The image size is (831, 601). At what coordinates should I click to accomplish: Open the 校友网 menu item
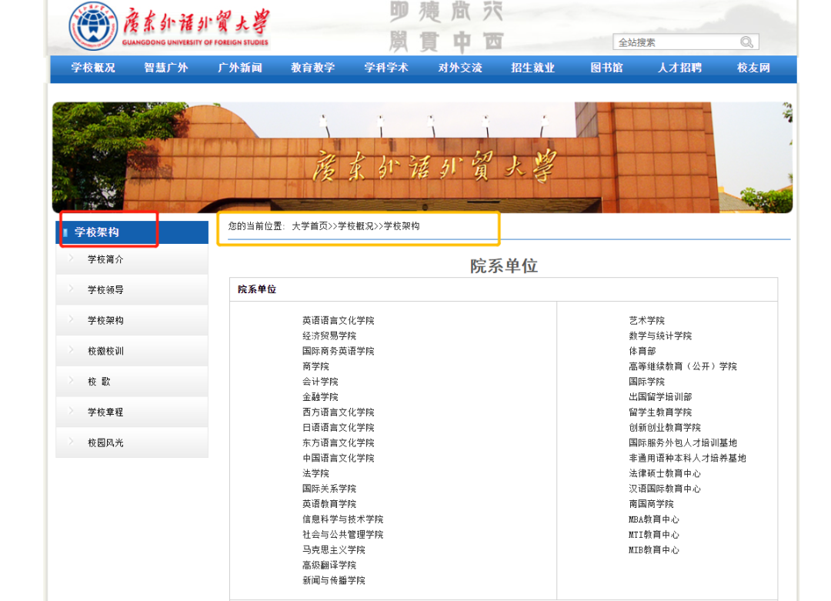pyautogui.click(x=753, y=68)
